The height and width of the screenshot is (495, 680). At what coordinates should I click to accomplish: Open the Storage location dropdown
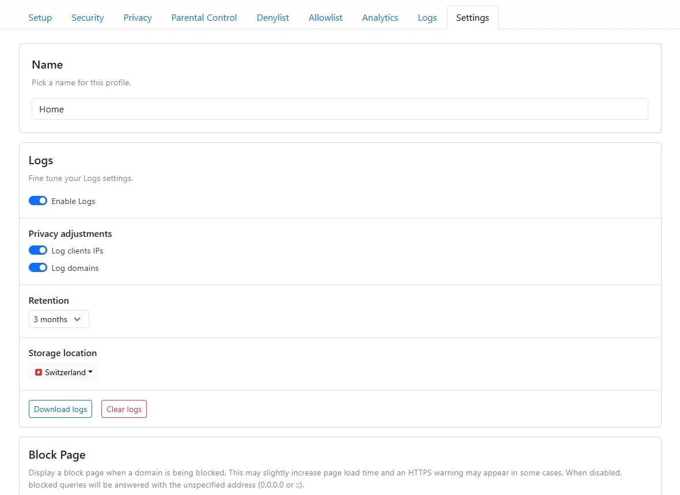tap(63, 372)
